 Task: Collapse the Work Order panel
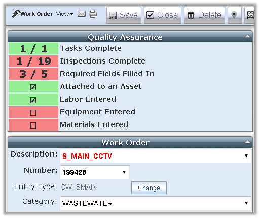tap(247, 142)
